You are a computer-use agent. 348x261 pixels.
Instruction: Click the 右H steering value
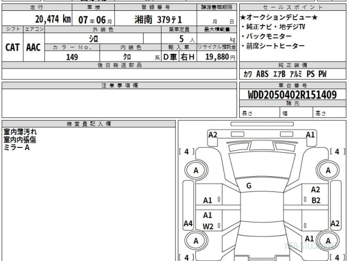[188, 57]
